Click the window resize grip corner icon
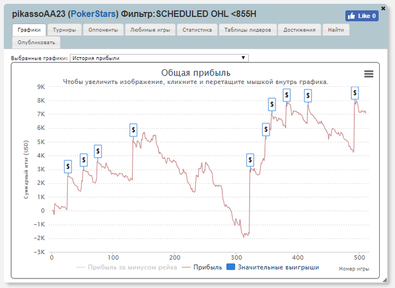This screenshot has height=288, width=395. [384, 280]
